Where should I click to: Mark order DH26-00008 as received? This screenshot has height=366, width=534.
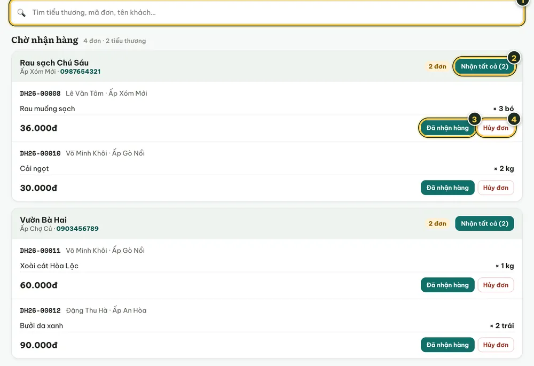tap(447, 128)
